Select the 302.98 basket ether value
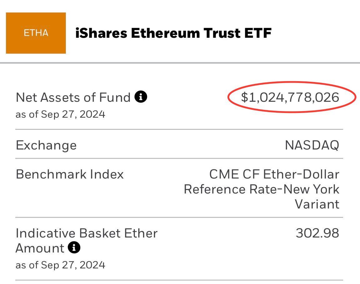 317,233
